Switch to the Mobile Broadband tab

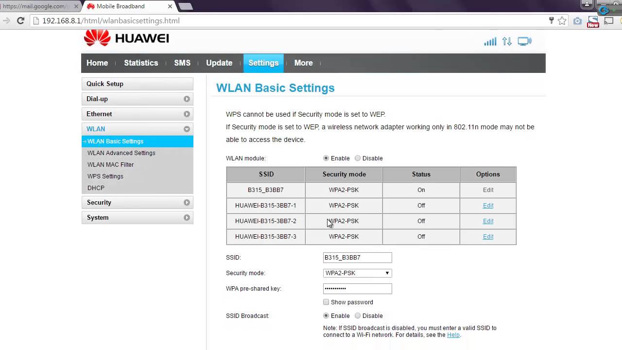129,6
